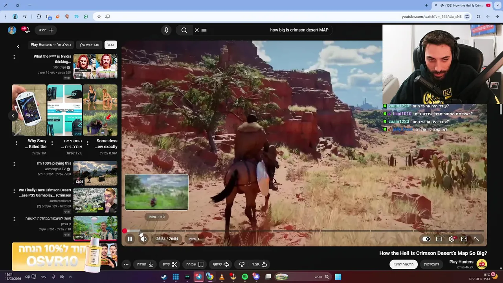Open Steam from the taskbar
503x283 pixels.
coord(164,277)
